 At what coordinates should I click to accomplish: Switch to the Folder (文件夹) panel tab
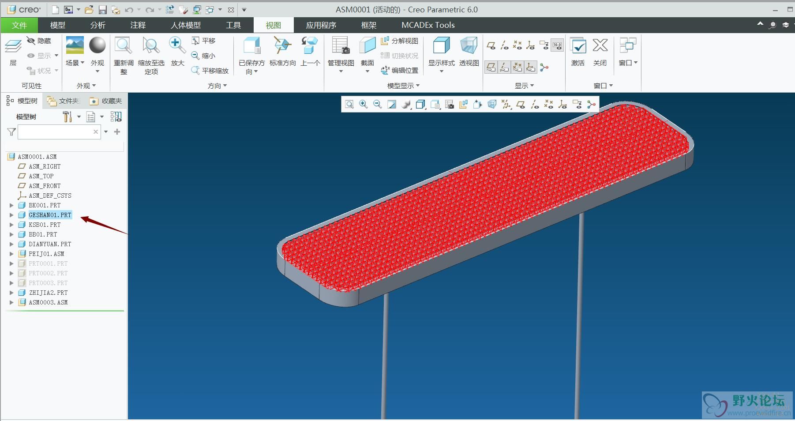[x=64, y=101]
